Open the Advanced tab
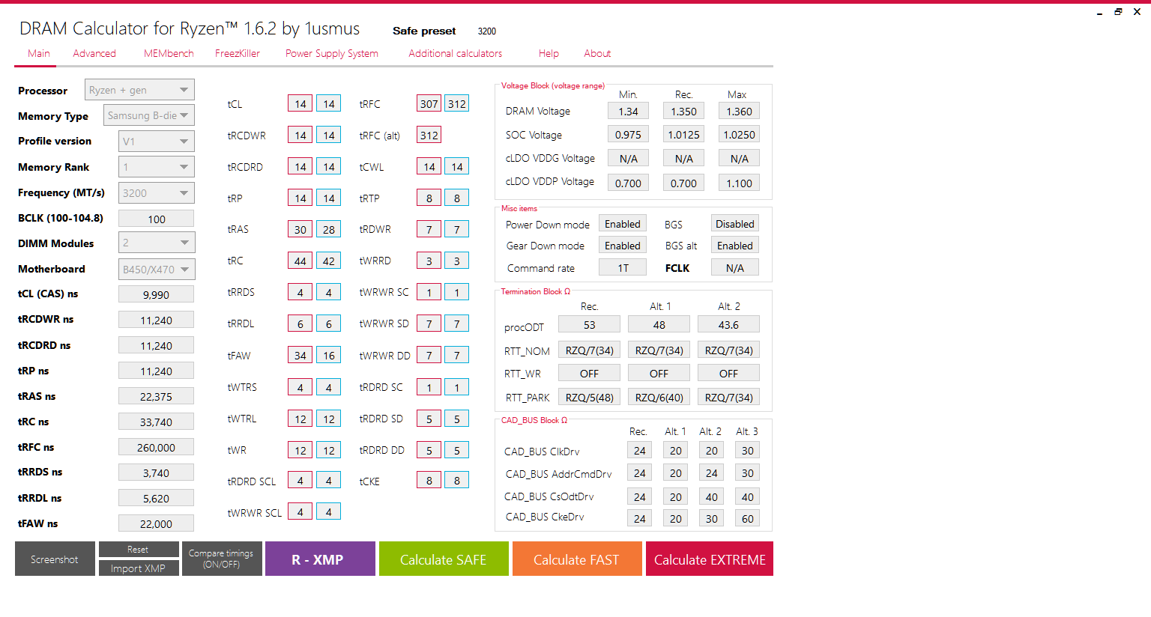The height and width of the screenshot is (617, 1151). click(94, 54)
